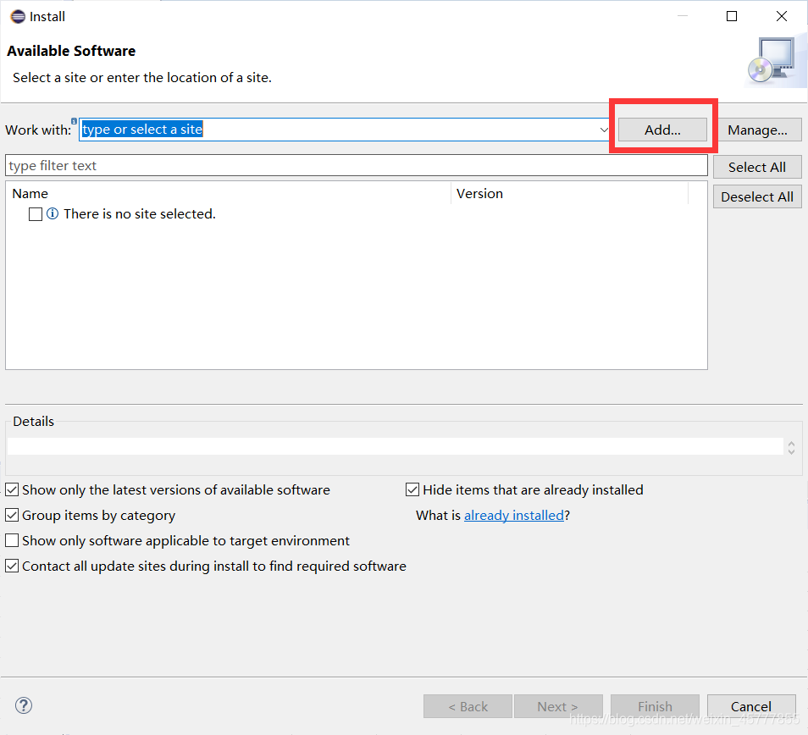Click the type filter text field

point(356,165)
